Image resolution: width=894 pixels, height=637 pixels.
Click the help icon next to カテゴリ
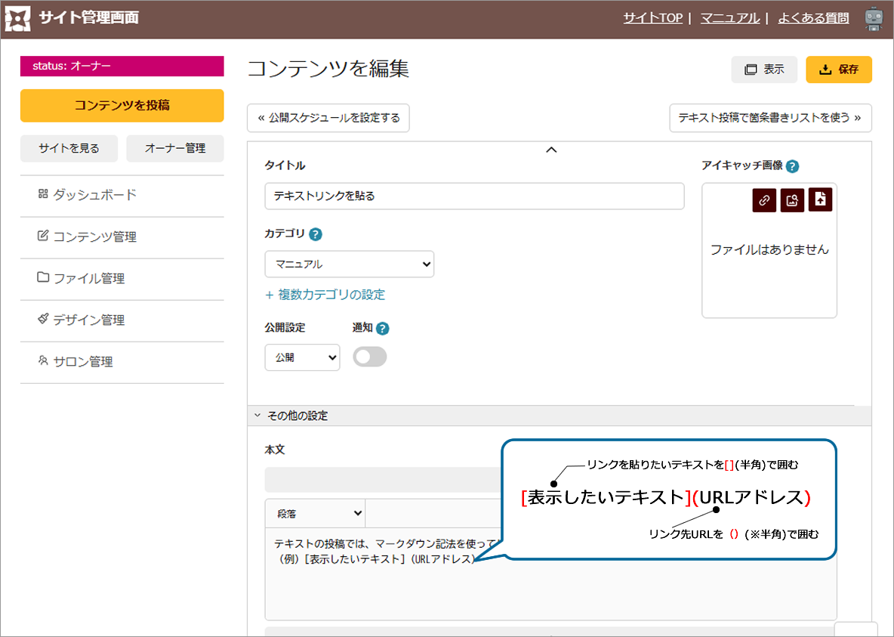(x=316, y=234)
